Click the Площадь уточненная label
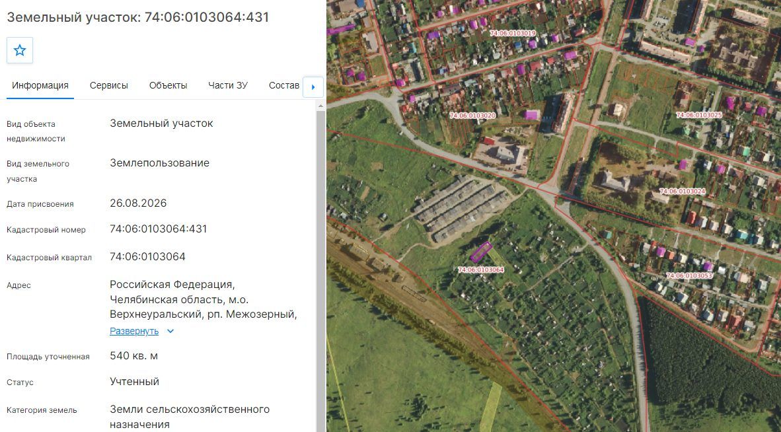 48,357
